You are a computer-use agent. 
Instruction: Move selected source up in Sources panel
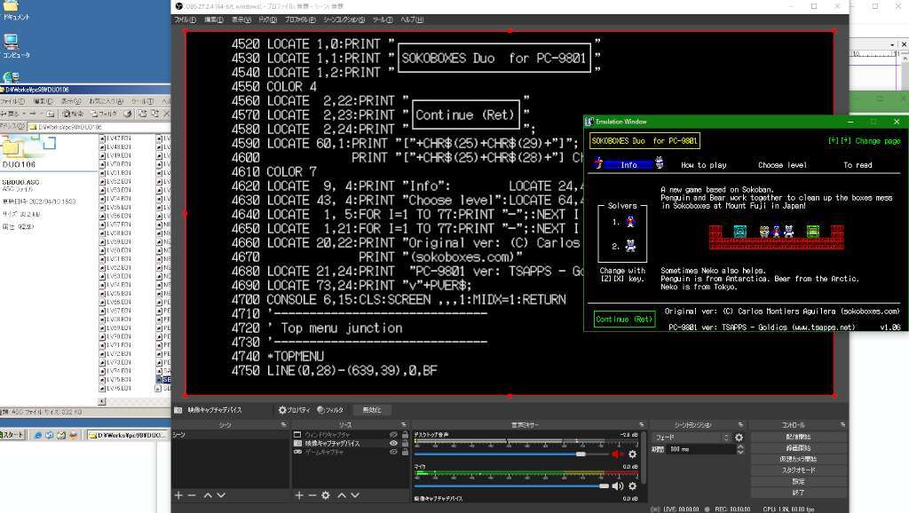tap(342, 495)
